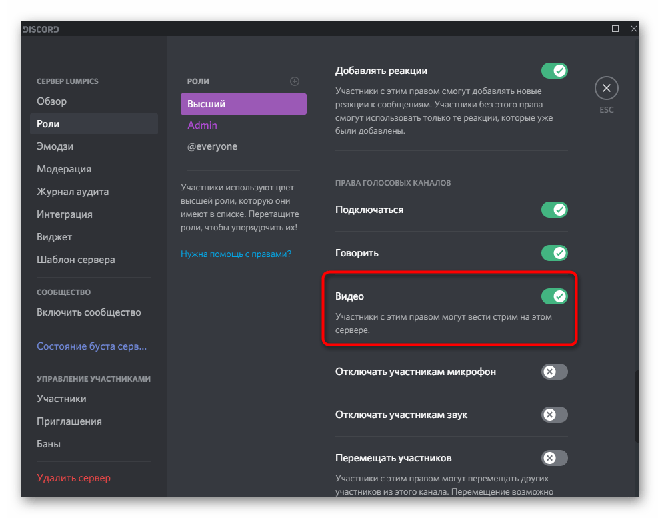Select the @everyone role
660x518 pixels.
(x=212, y=146)
